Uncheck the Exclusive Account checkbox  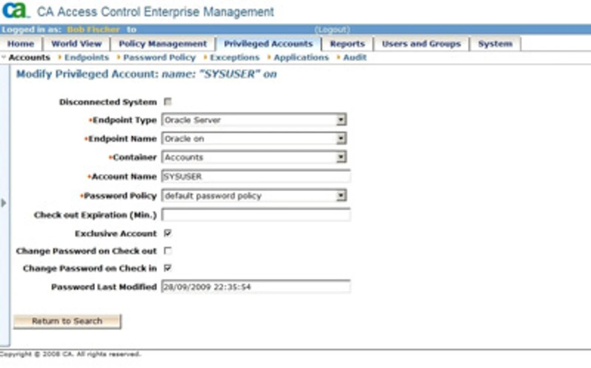(x=168, y=233)
